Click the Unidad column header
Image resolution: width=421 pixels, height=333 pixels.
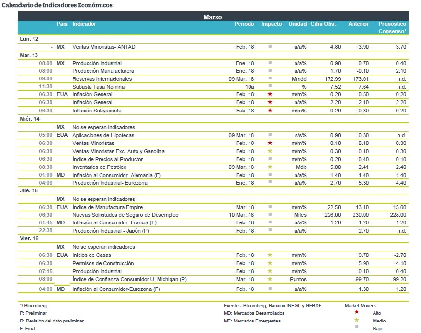coord(297,24)
